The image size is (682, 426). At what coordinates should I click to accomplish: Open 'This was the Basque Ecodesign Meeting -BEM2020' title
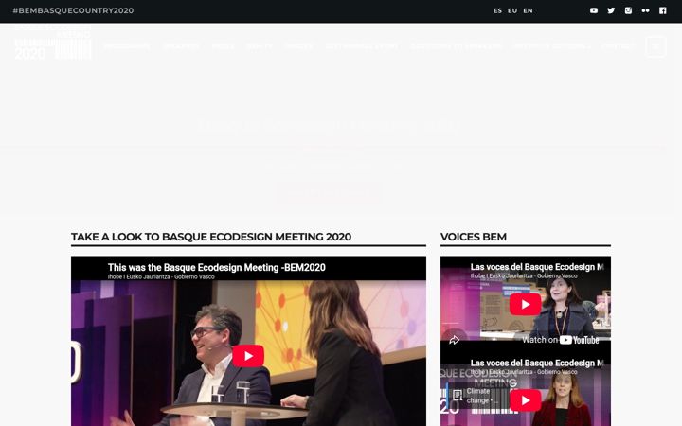coord(217,267)
